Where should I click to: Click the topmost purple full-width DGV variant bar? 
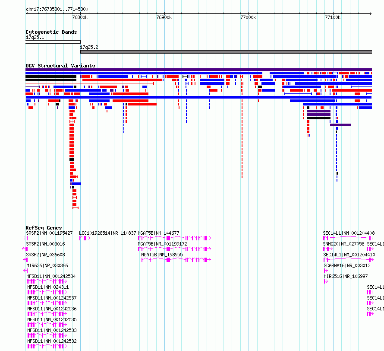tap(198, 70)
